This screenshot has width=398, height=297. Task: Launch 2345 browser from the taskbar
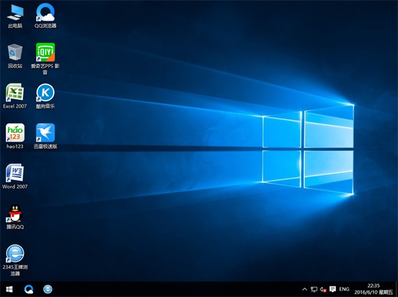(x=48, y=289)
